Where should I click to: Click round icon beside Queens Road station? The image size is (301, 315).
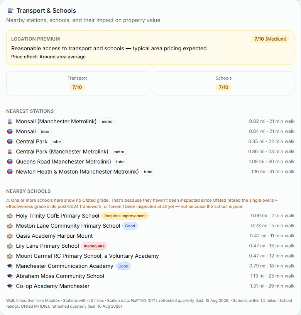tap(10, 162)
